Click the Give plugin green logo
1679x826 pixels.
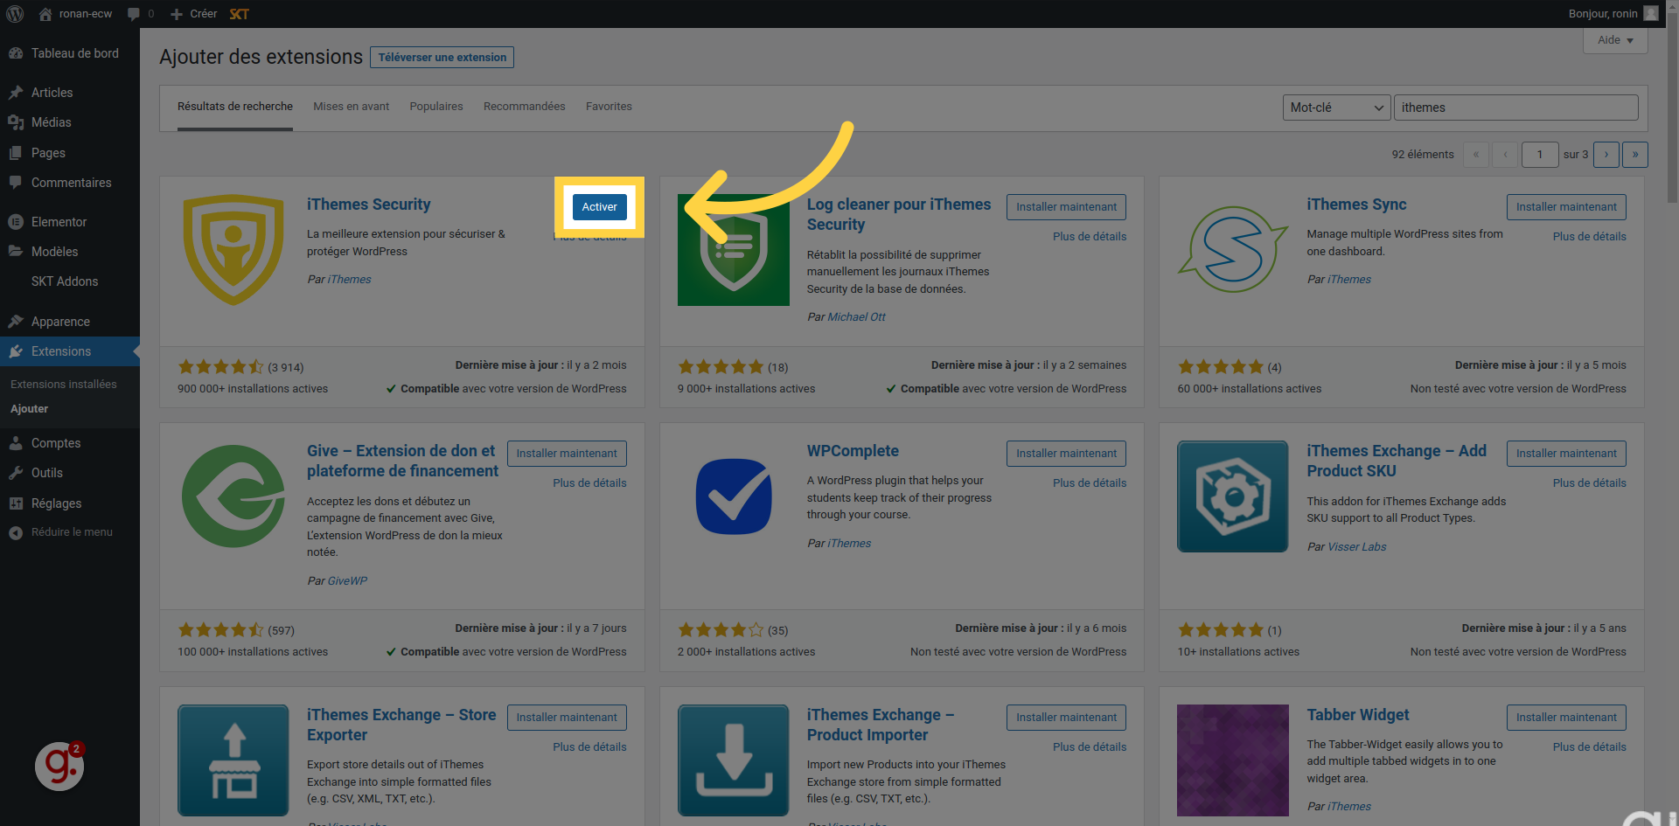pyautogui.click(x=233, y=496)
